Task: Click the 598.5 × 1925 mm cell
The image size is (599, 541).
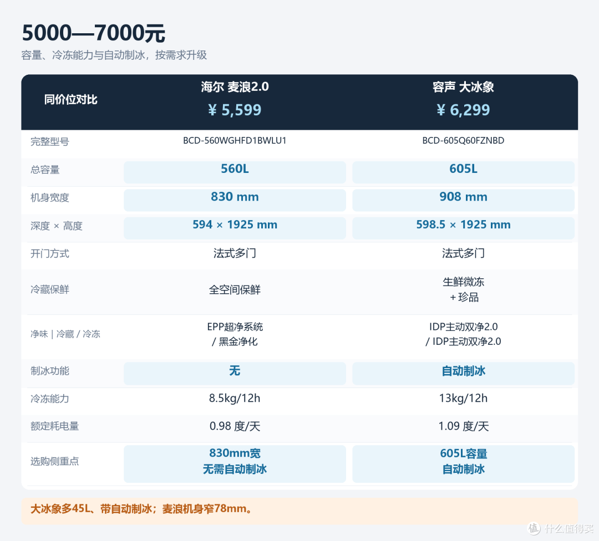Action: 463,228
